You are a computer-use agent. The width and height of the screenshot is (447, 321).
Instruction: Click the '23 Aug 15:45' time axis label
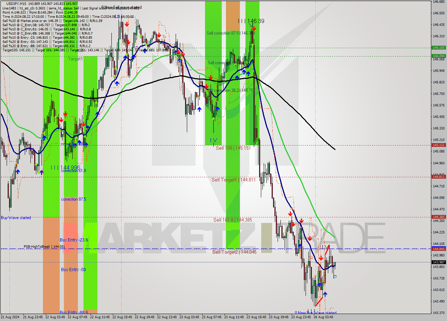256,317
